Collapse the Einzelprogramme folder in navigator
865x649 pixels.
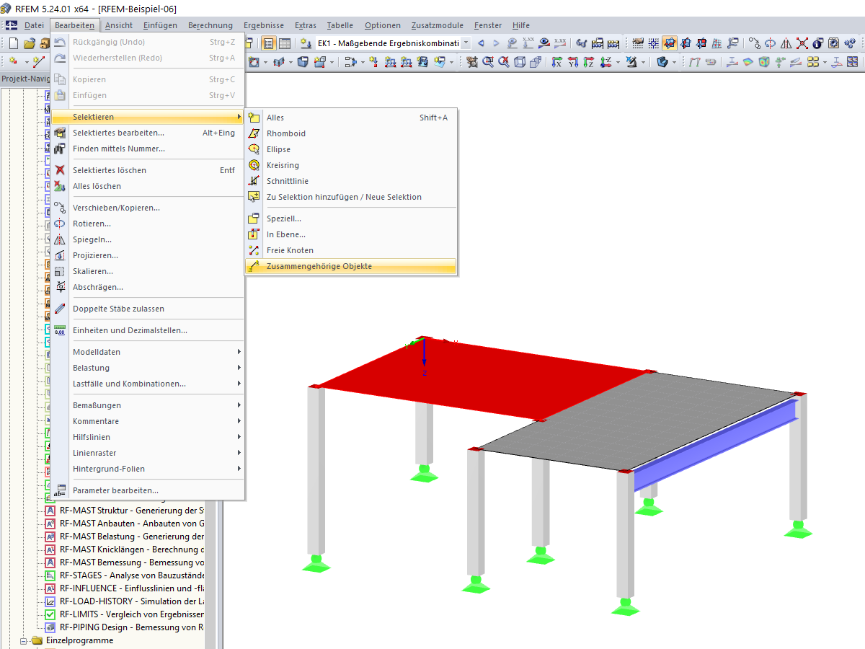point(23,640)
